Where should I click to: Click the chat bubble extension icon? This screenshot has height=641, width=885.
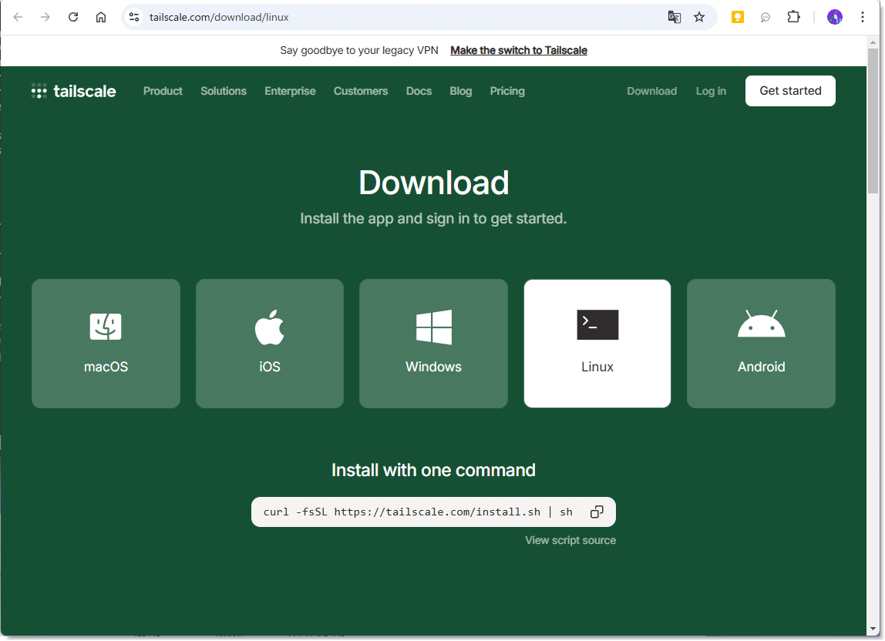(x=766, y=18)
